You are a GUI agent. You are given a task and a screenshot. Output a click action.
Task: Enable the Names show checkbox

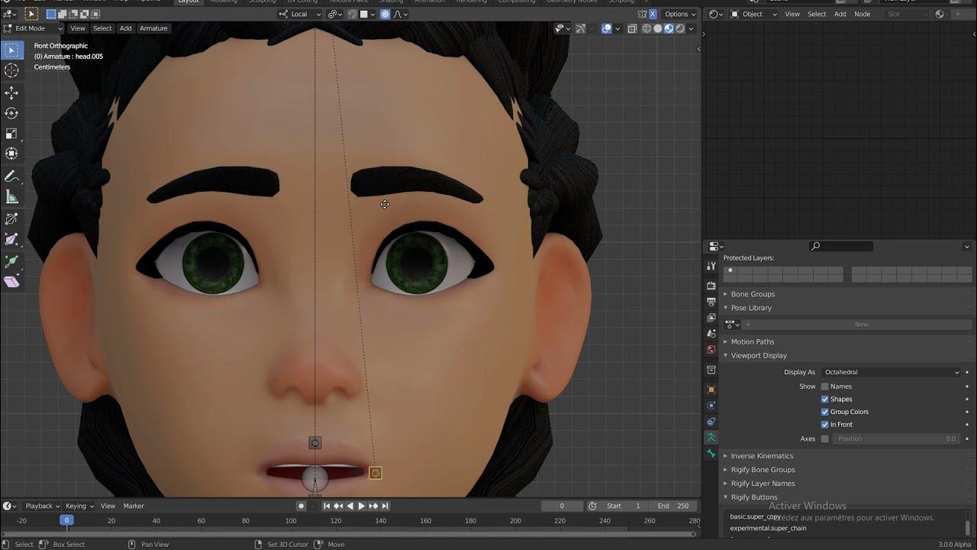pyautogui.click(x=824, y=387)
